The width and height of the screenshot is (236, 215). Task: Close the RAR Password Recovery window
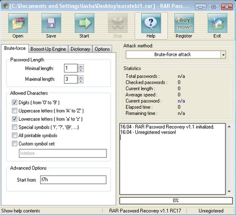coord(227,7)
